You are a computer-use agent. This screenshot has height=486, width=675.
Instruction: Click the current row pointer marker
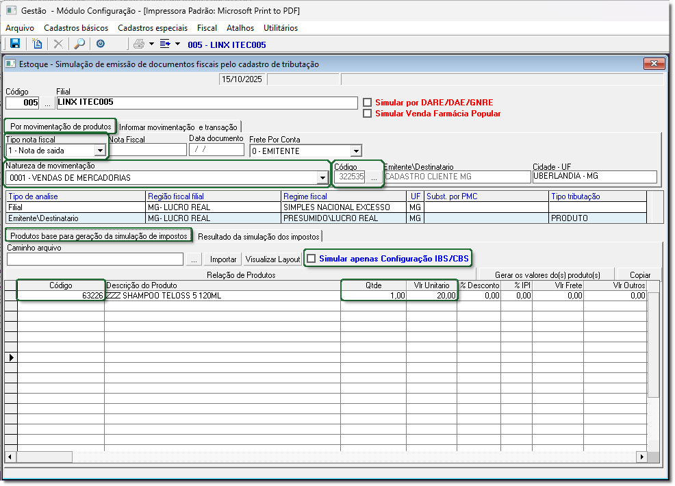pyautogui.click(x=11, y=357)
